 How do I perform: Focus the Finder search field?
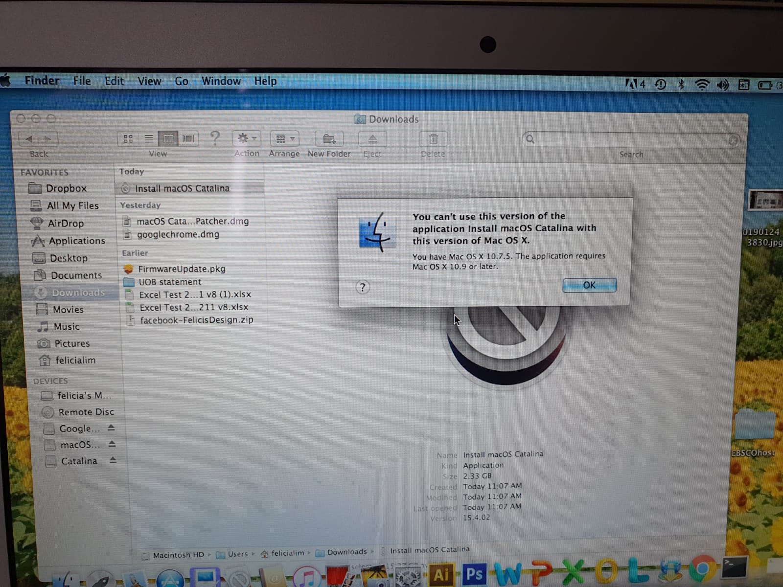tap(631, 140)
